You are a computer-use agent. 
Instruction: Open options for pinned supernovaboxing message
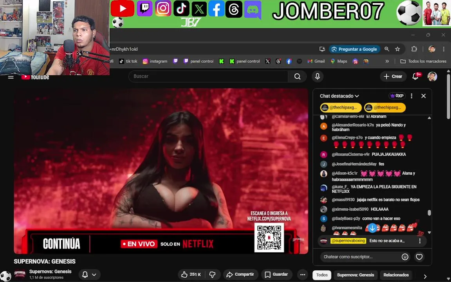point(420,241)
